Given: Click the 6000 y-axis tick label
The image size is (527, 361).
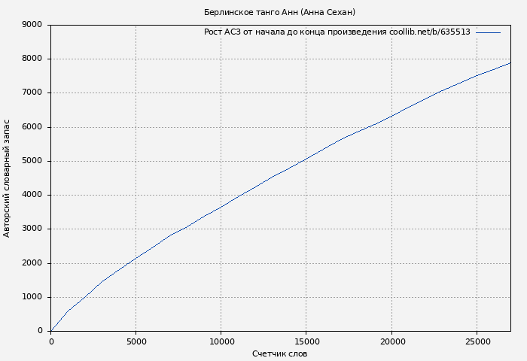Looking at the screenshot, I should coord(32,127).
